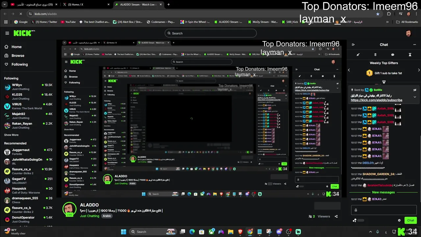Open the Codenames bookmark
The image size is (421, 237).
coord(161,22)
